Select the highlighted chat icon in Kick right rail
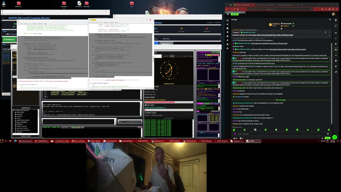This screenshot has width=341, height=192. (x=336, y=50)
